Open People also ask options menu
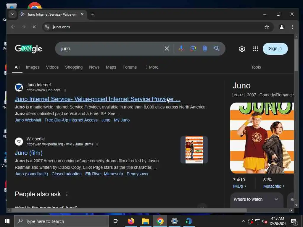Image resolution: width=303 pixels, height=227 pixels. pyautogui.click(x=67, y=194)
